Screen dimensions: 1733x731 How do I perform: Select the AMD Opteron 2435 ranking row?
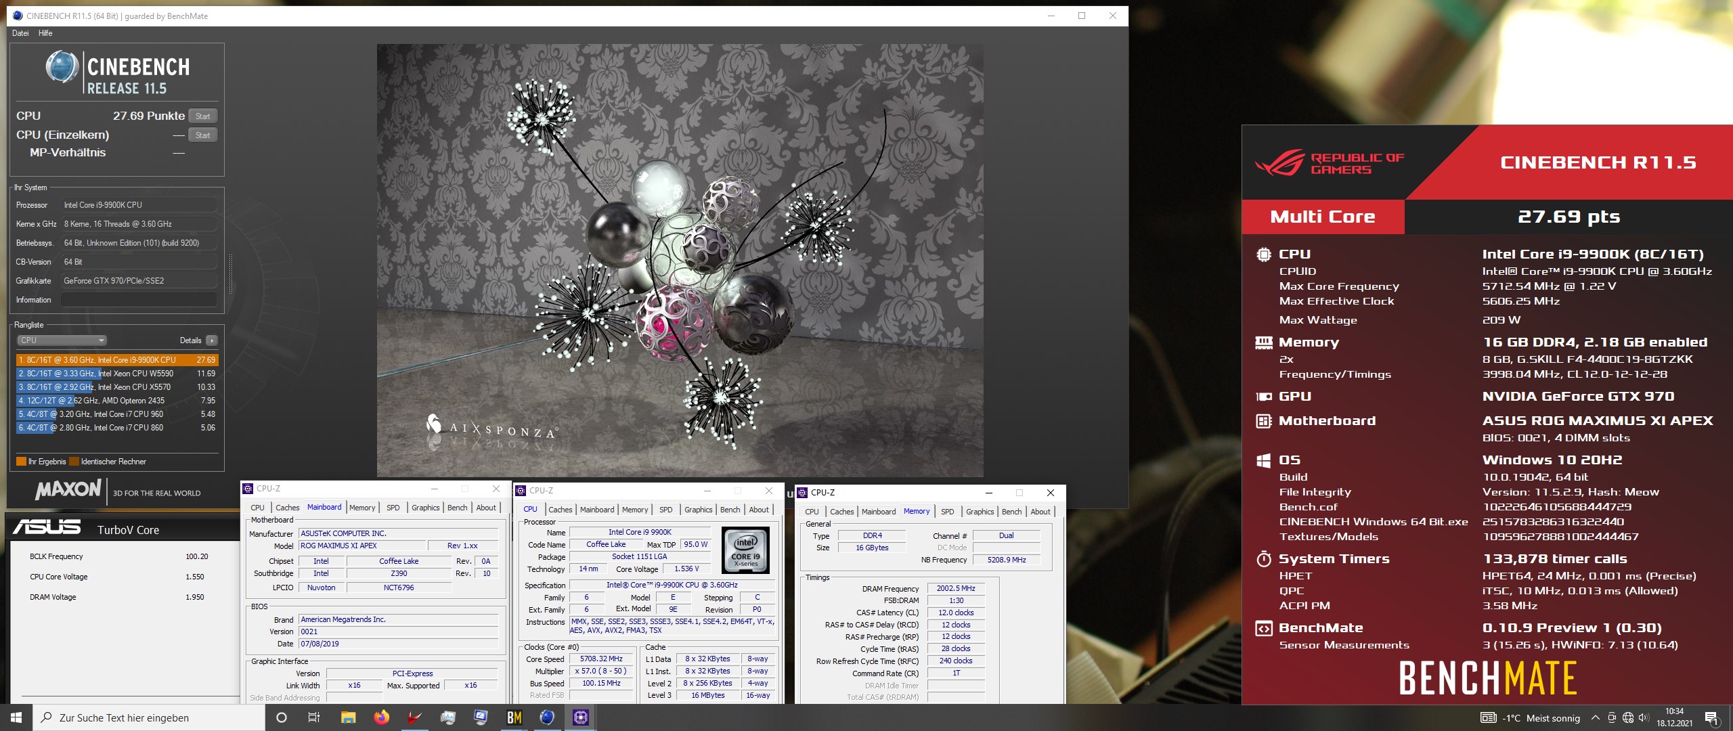click(x=116, y=401)
